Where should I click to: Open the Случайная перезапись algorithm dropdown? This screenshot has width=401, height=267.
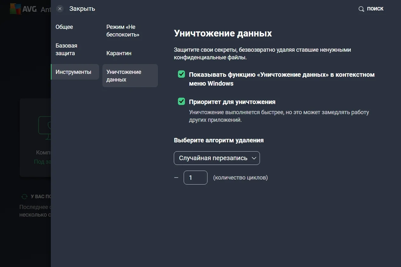point(217,158)
